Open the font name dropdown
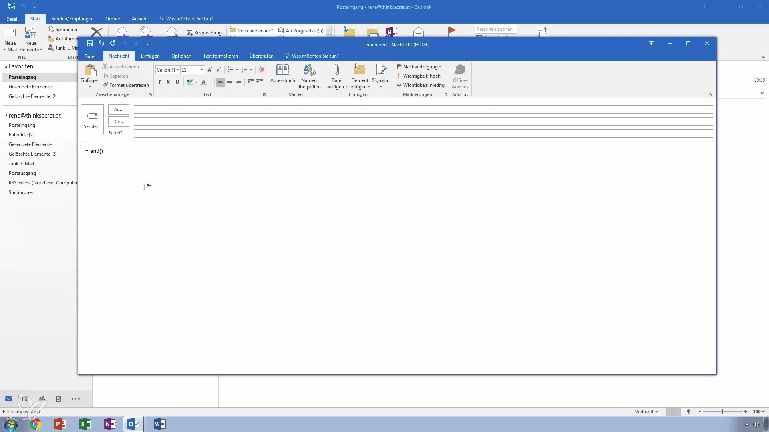Viewport: 769px width, 432px height. tap(177, 70)
